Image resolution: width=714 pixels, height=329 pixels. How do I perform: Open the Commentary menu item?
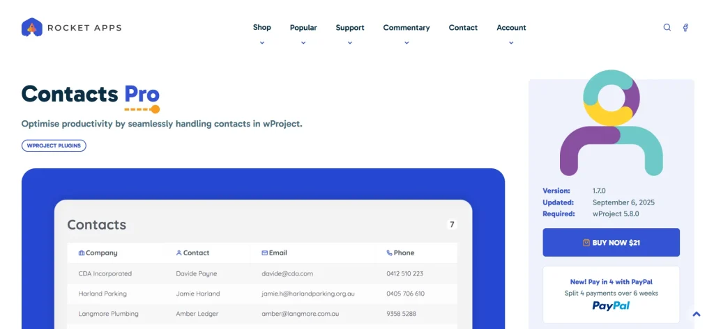tap(407, 28)
